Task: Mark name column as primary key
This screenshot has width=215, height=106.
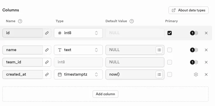Action: pyautogui.click(x=170, y=50)
